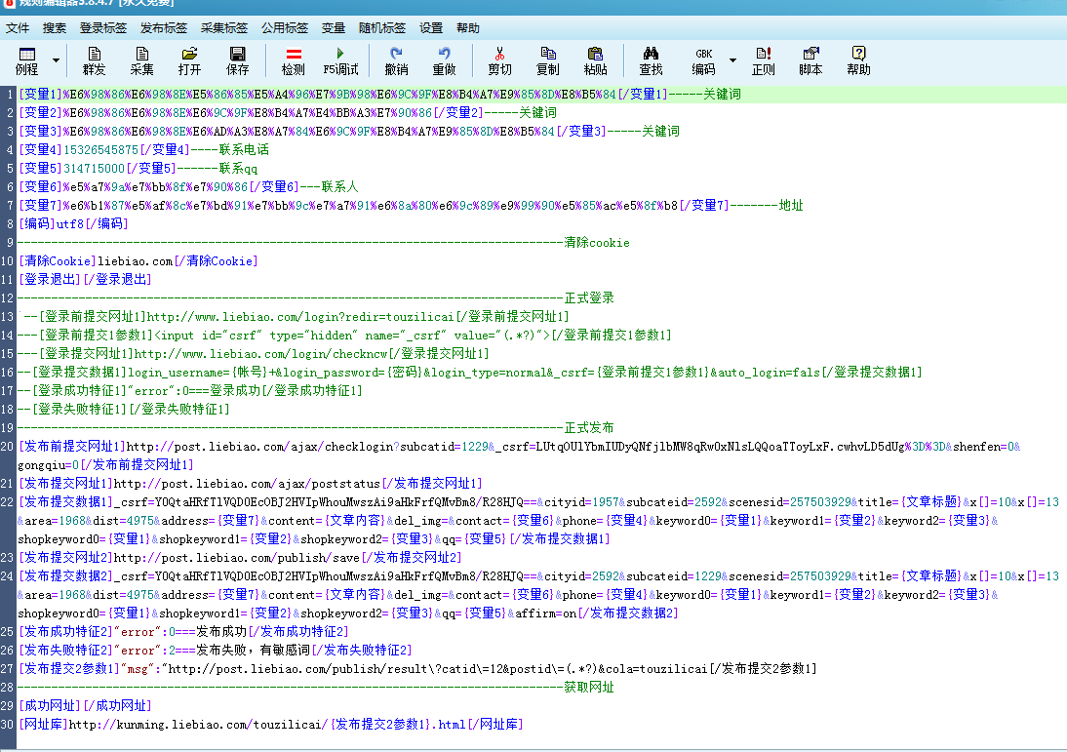Expand the GBK 编码 dropdown arrow
This screenshot has height=752, width=1067.
pos(732,60)
